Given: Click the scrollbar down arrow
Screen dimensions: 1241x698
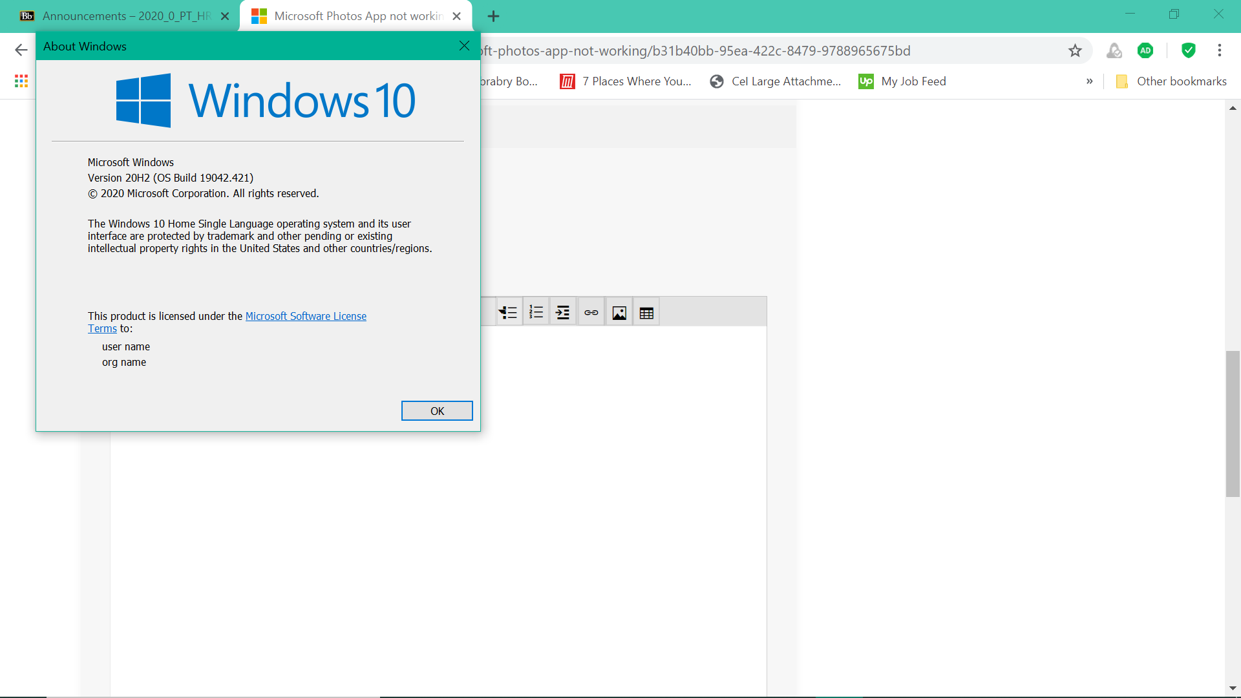Looking at the screenshot, I should (1233, 689).
